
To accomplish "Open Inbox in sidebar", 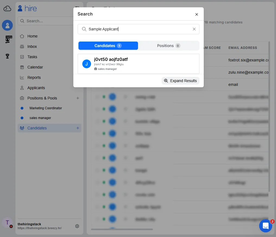I will point(32,46).
